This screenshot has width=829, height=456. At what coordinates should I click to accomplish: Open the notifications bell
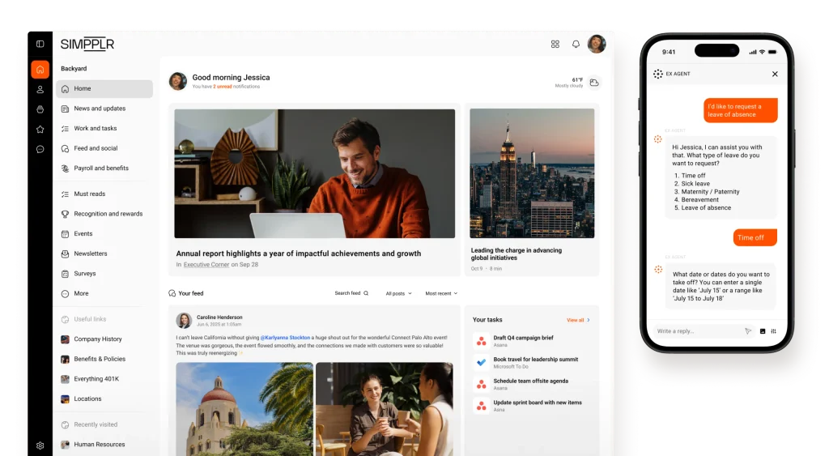[x=576, y=45]
